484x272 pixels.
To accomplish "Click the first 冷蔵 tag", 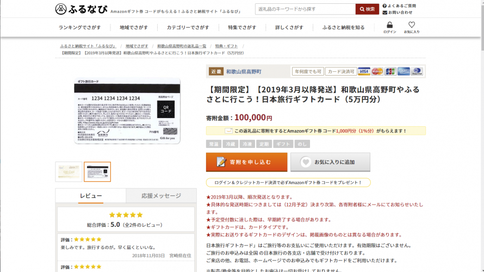I will 230,144.
